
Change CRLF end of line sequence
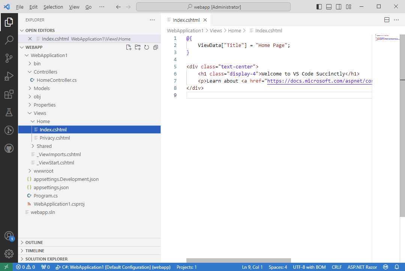tap(336, 267)
